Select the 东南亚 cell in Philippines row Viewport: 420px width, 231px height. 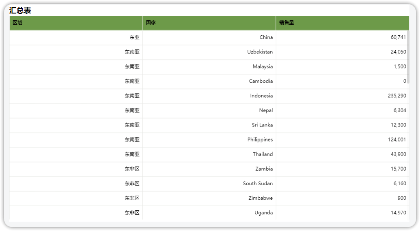[76, 140]
